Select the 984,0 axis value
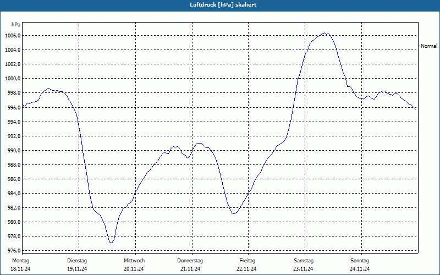 (x=14, y=194)
